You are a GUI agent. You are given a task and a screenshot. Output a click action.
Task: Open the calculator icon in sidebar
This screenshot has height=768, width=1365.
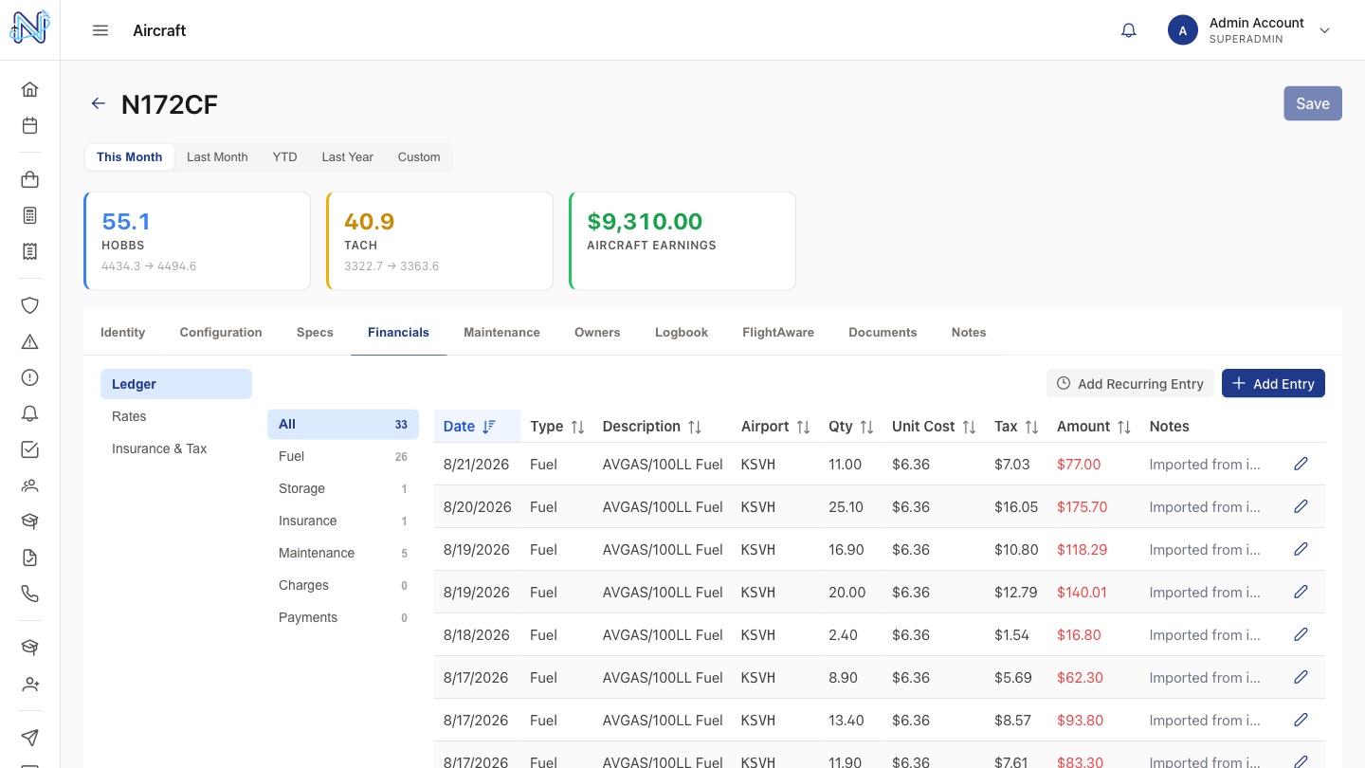coord(30,215)
